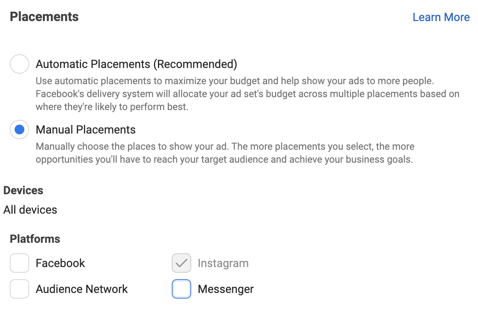Click the manual placements description paragraph
Screen dimensions: 478x314
[x=225, y=153]
